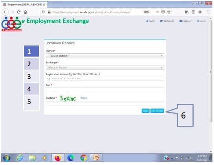Image resolution: width=214 pixels, height=165 pixels.
Task: Expand the Select District dropdown
Action: click(x=105, y=56)
